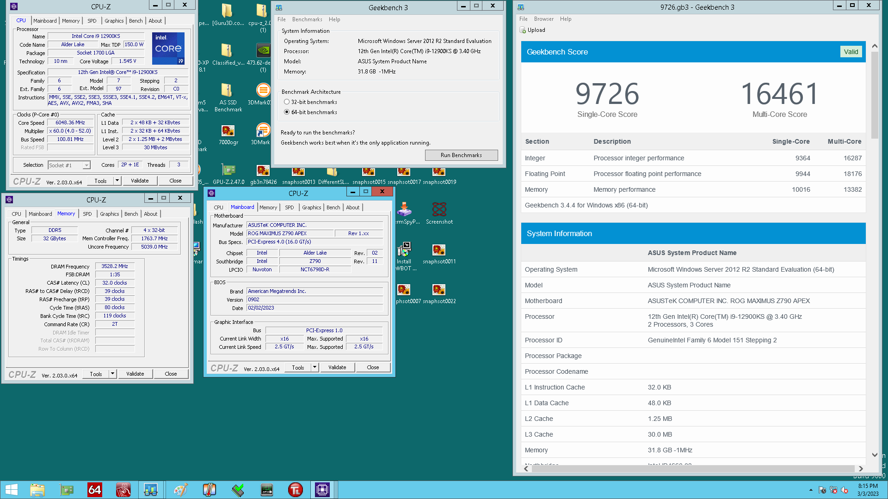The width and height of the screenshot is (888, 499).
Task: Expand Tools dropdown arrow in Mainboard window
Action: pos(315,367)
